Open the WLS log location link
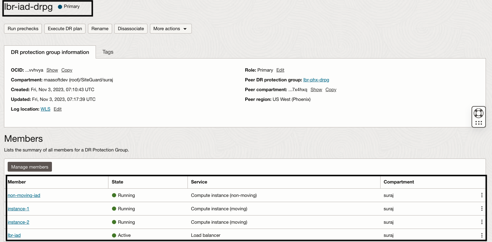Viewport: 492px width, 242px height. coord(46,109)
